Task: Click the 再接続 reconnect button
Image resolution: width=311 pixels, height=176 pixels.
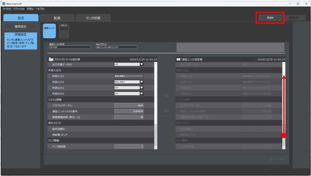Action: pyautogui.click(x=270, y=18)
